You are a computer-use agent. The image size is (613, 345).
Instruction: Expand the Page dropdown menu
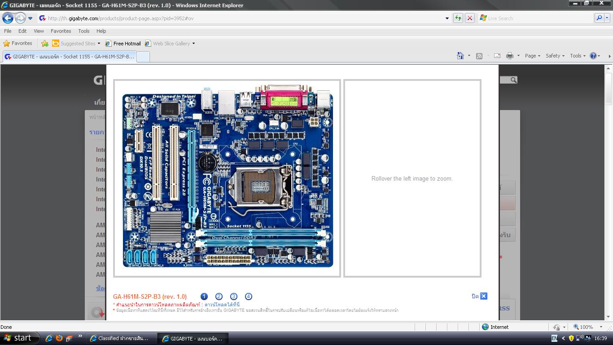(x=533, y=56)
